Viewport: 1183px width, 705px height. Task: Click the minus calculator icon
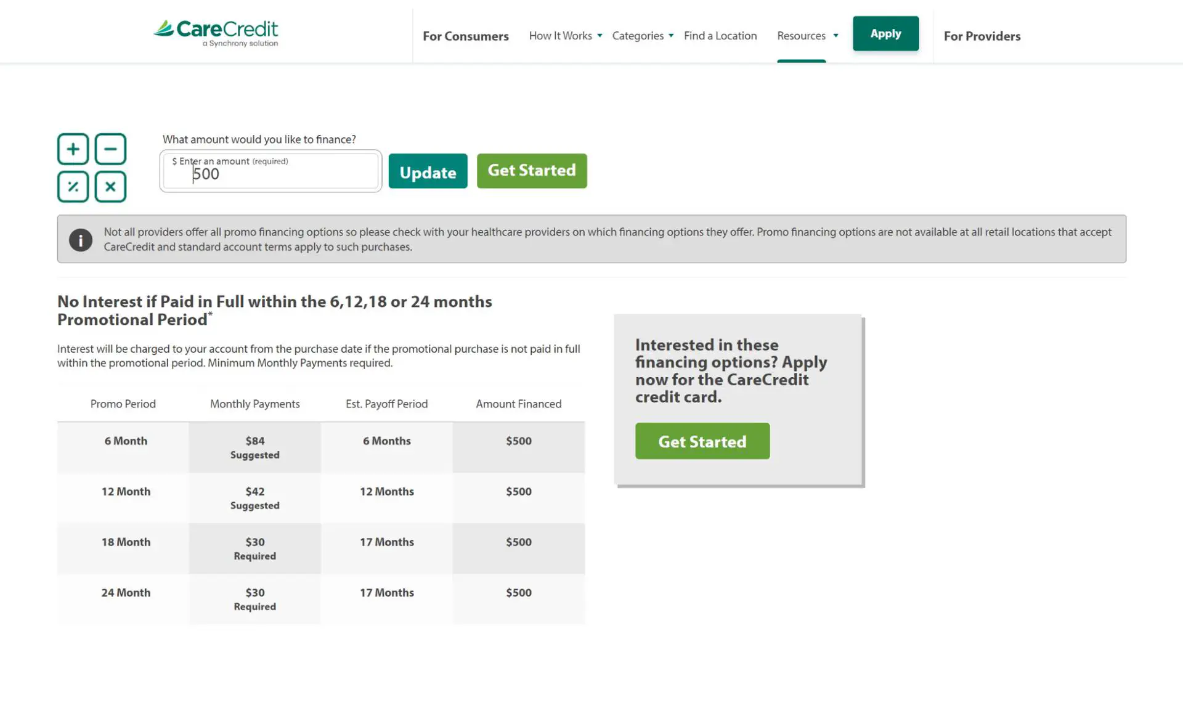point(110,149)
